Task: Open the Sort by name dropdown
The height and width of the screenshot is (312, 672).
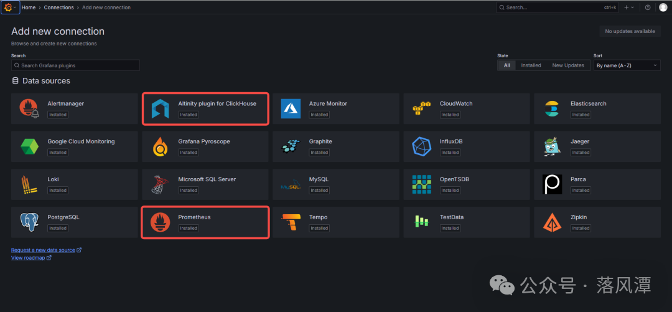Action: [x=627, y=65]
